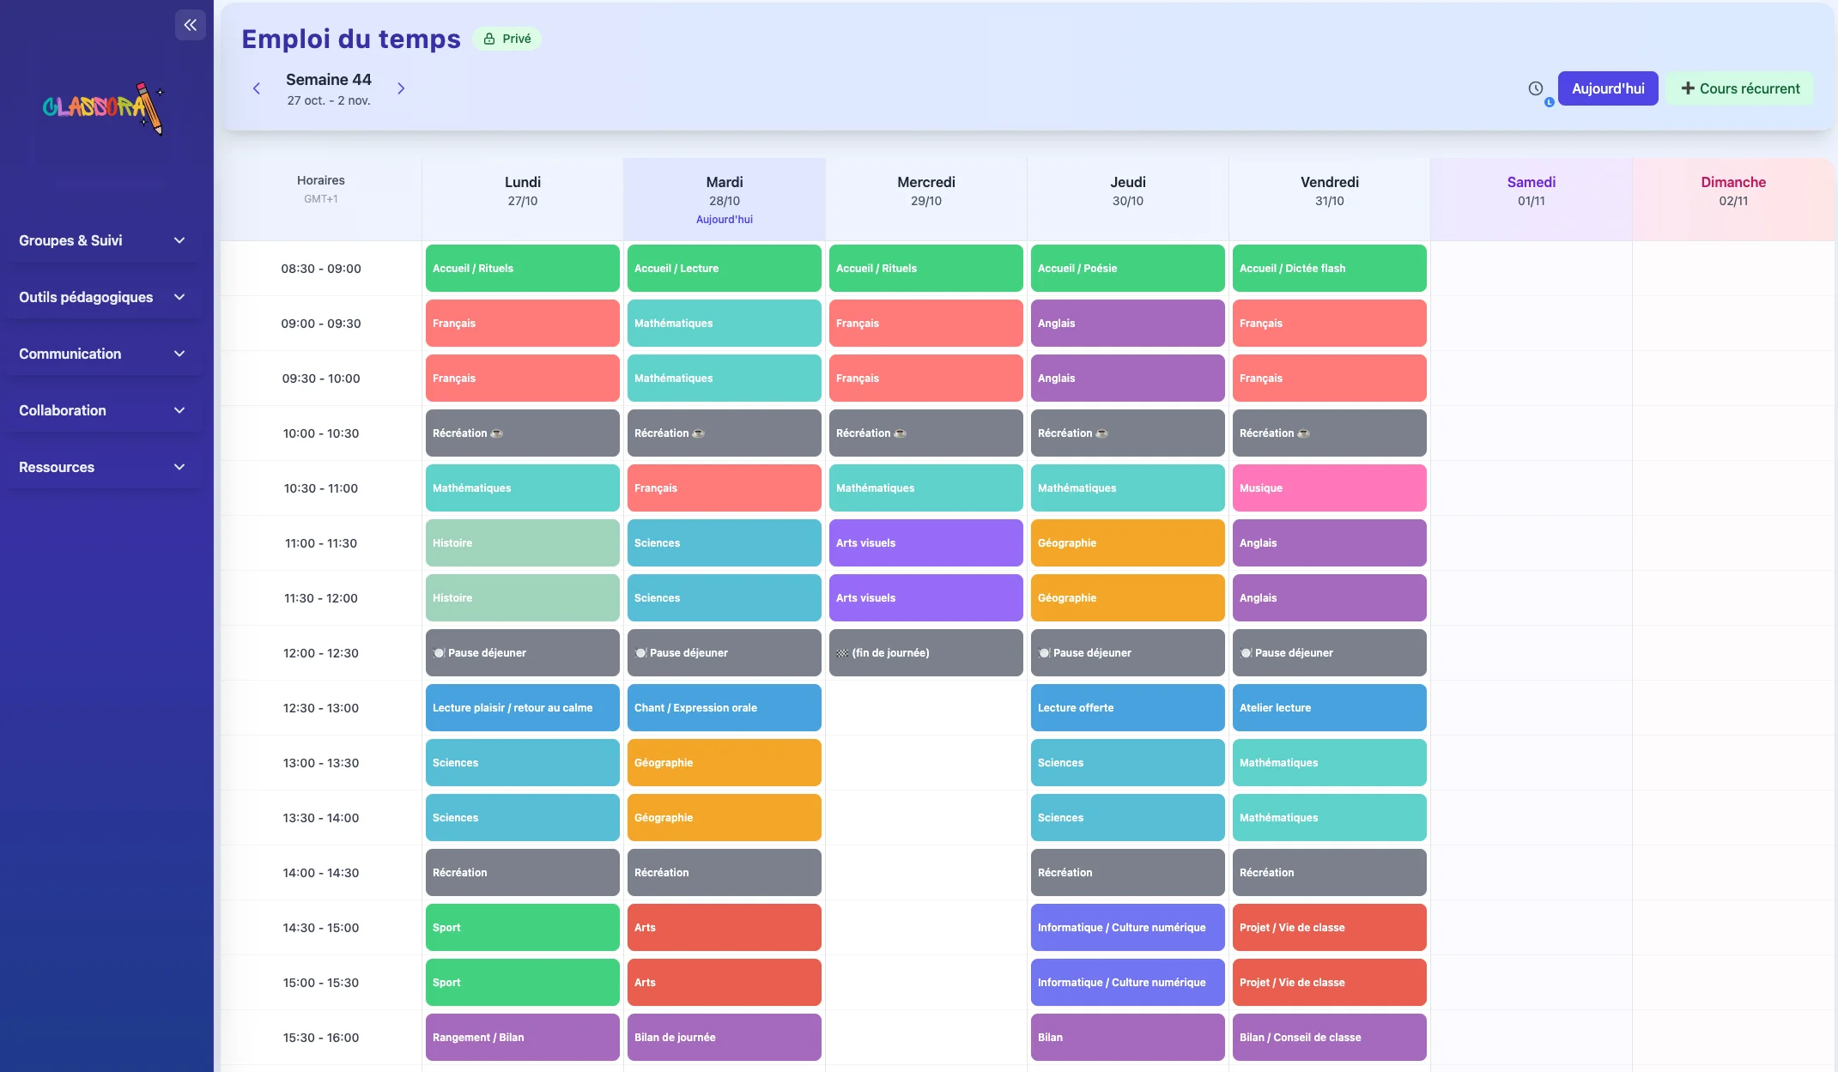Viewport: 1838px width, 1072px height.
Task: Click the lock icon in the Privé badge
Action: click(488, 38)
